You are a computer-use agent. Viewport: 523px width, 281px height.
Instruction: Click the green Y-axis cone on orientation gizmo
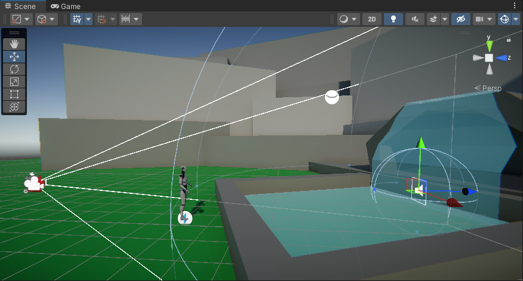(x=489, y=44)
